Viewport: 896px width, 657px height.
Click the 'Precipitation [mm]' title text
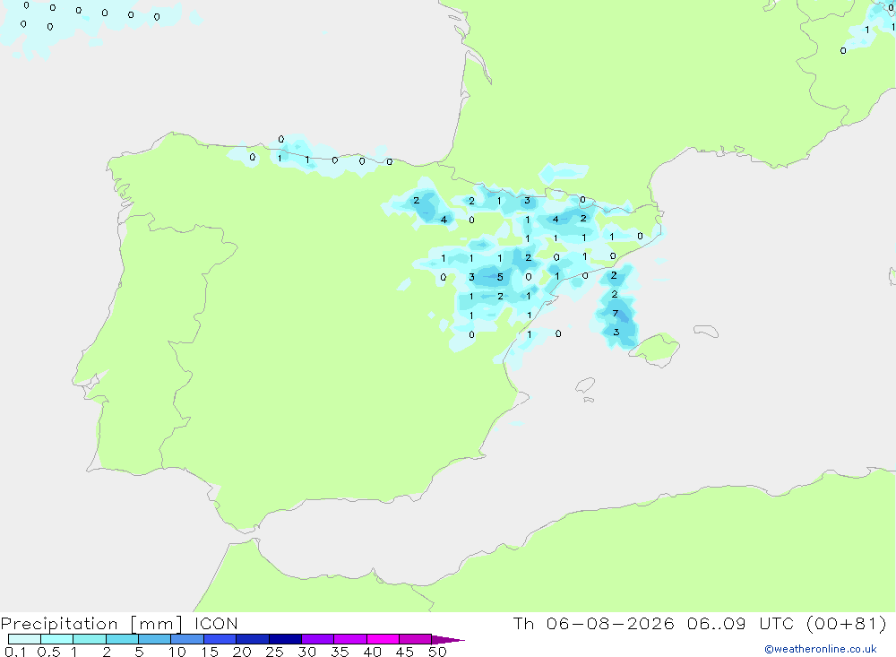coord(91,624)
